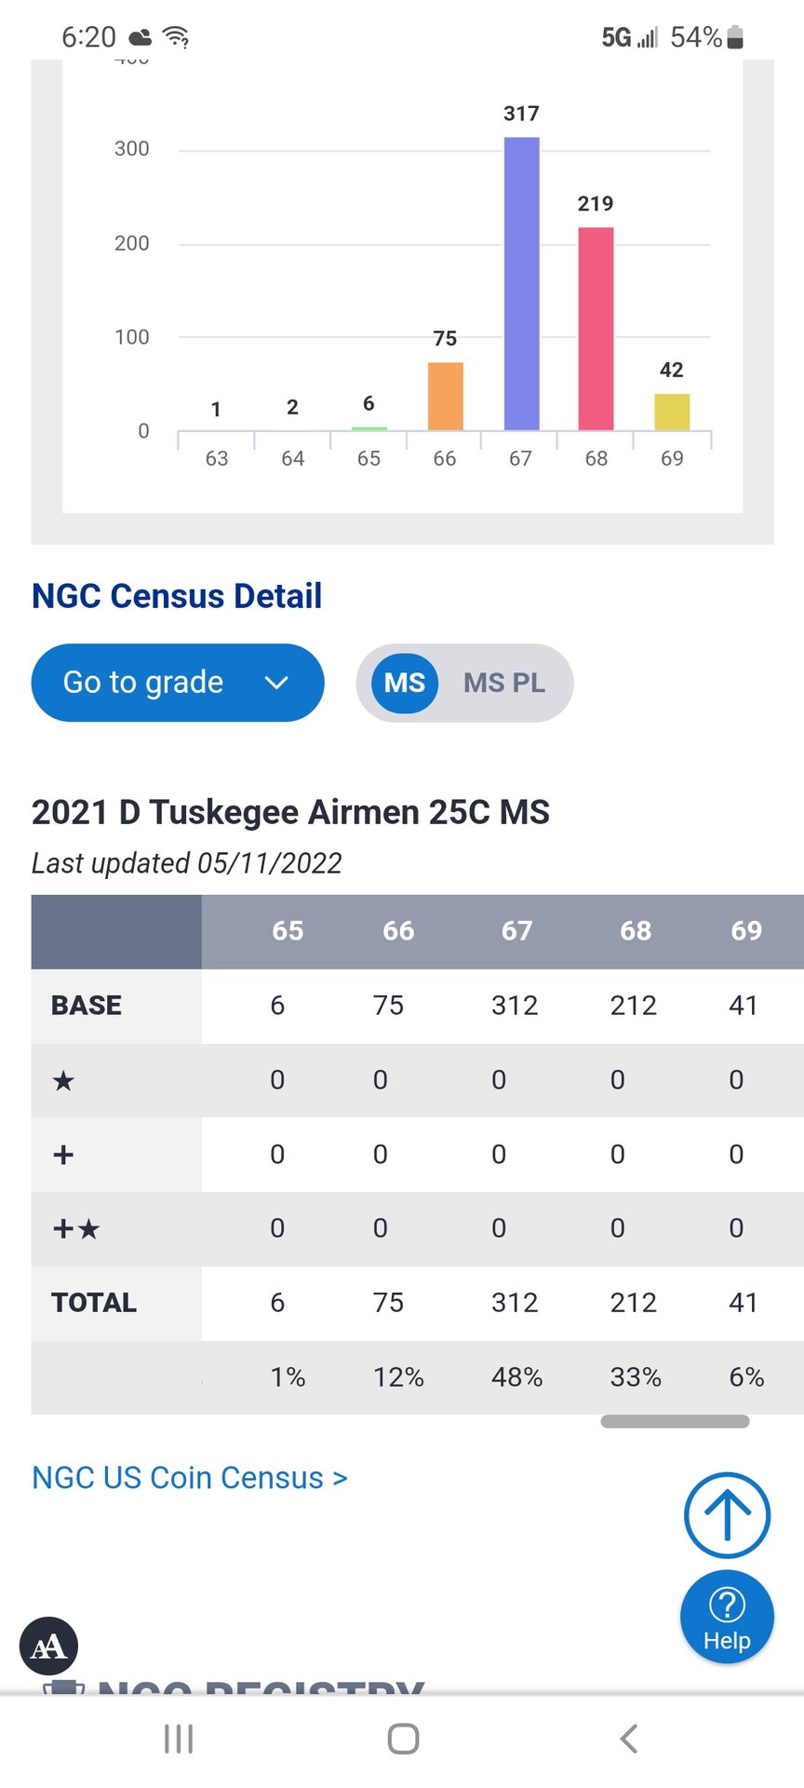The height and width of the screenshot is (1788, 804).
Task: Tap the orange 66 grade bar
Action: pyautogui.click(x=445, y=396)
